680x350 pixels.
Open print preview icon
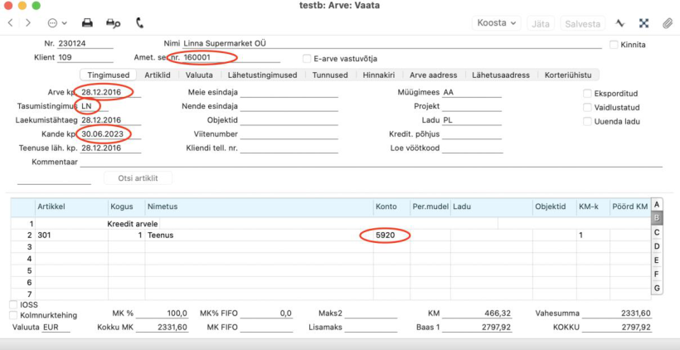(113, 23)
